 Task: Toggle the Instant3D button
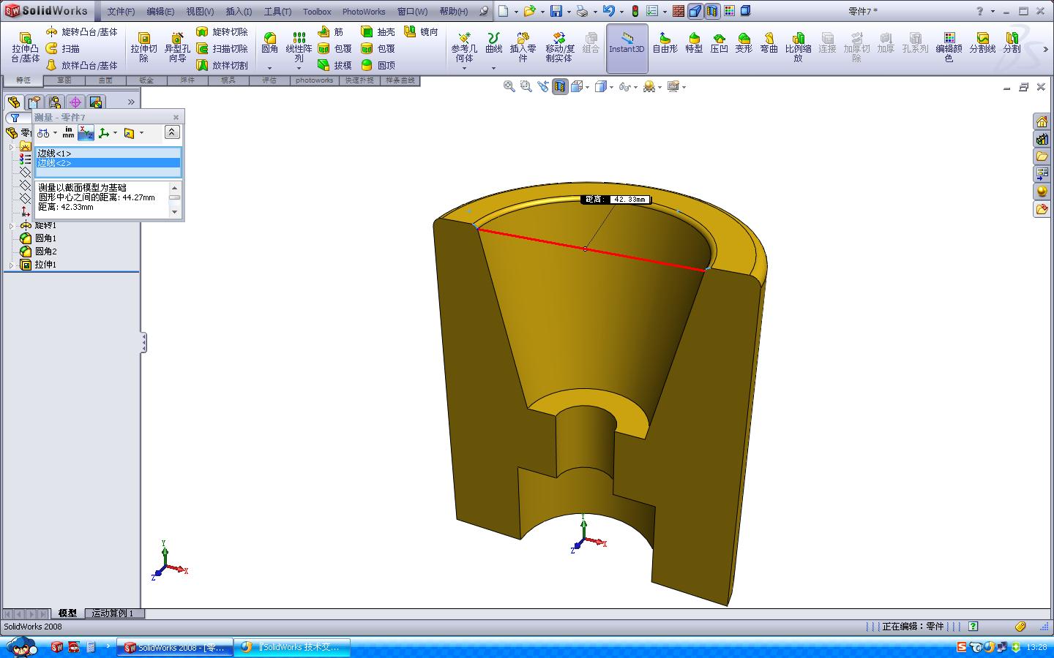coord(627,48)
